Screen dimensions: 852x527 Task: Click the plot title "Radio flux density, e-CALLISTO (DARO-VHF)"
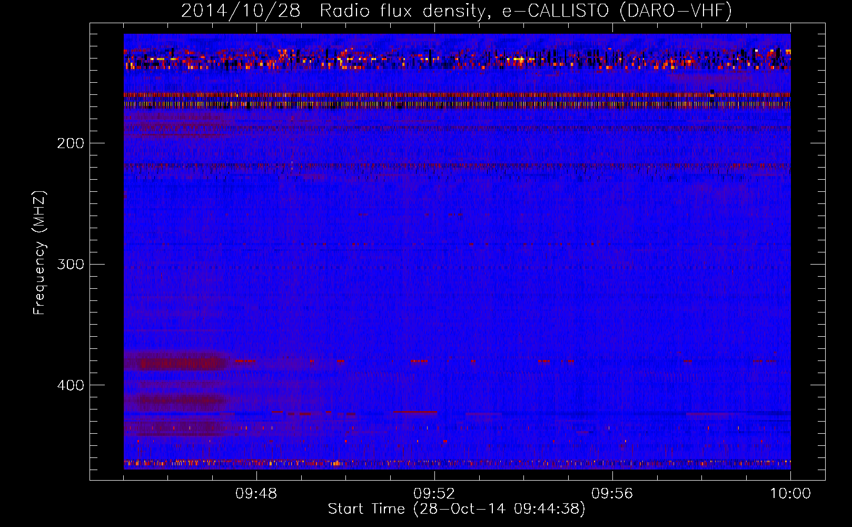pos(526,11)
